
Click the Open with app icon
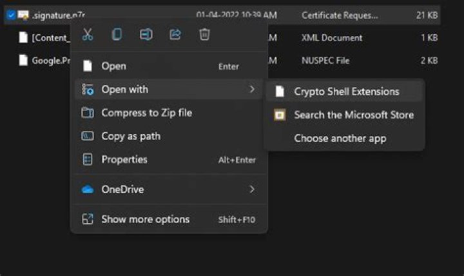[x=88, y=89]
